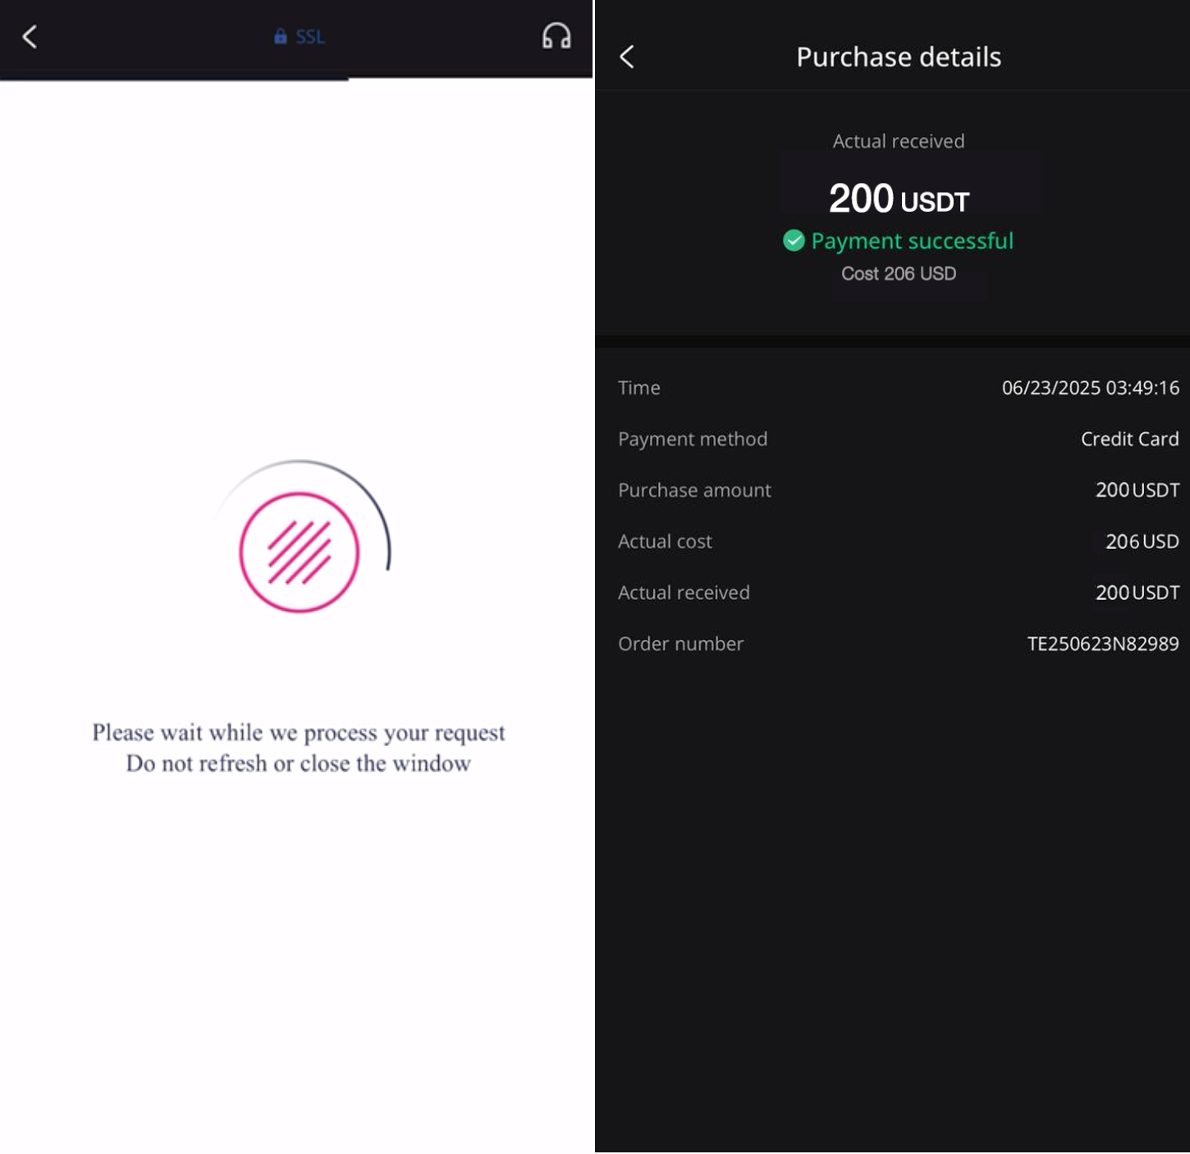Tap the Actual cost 206 USD value
Viewport: 1190px width, 1154px height.
tap(1142, 542)
